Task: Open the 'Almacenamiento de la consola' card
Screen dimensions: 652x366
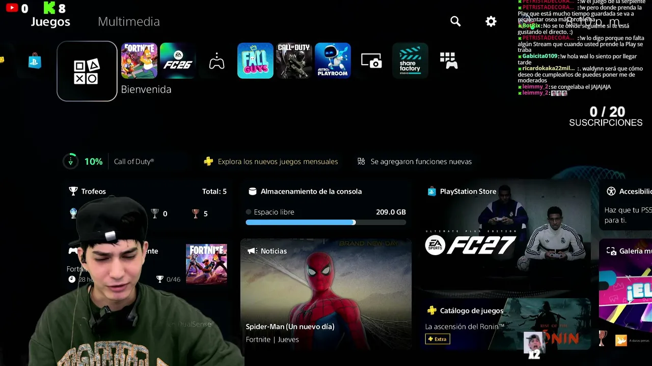Action: click(x=326, y=206)
